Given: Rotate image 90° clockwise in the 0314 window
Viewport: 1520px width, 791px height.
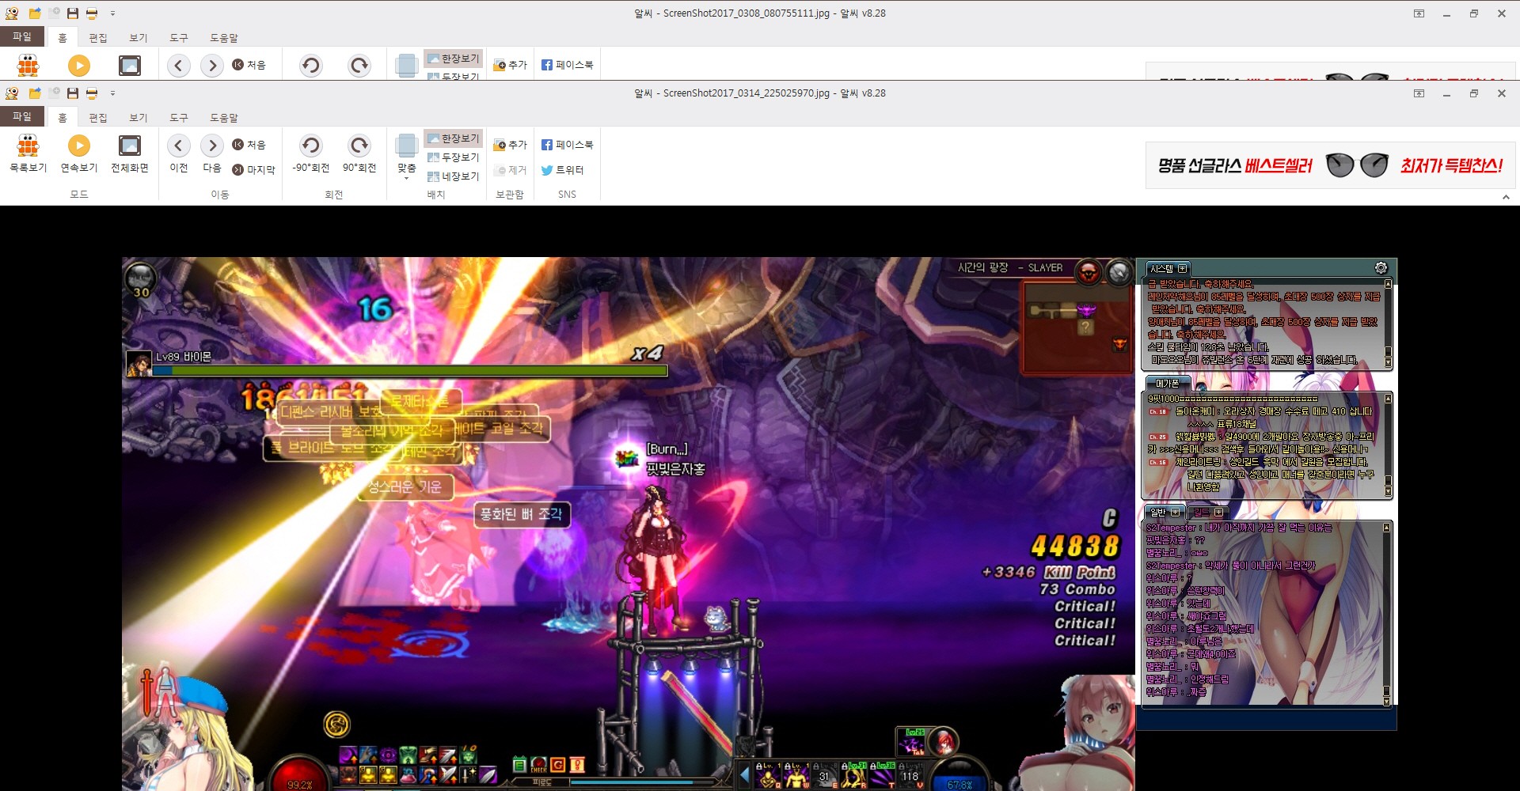Looking at the screenshot, I should point(359,153).
